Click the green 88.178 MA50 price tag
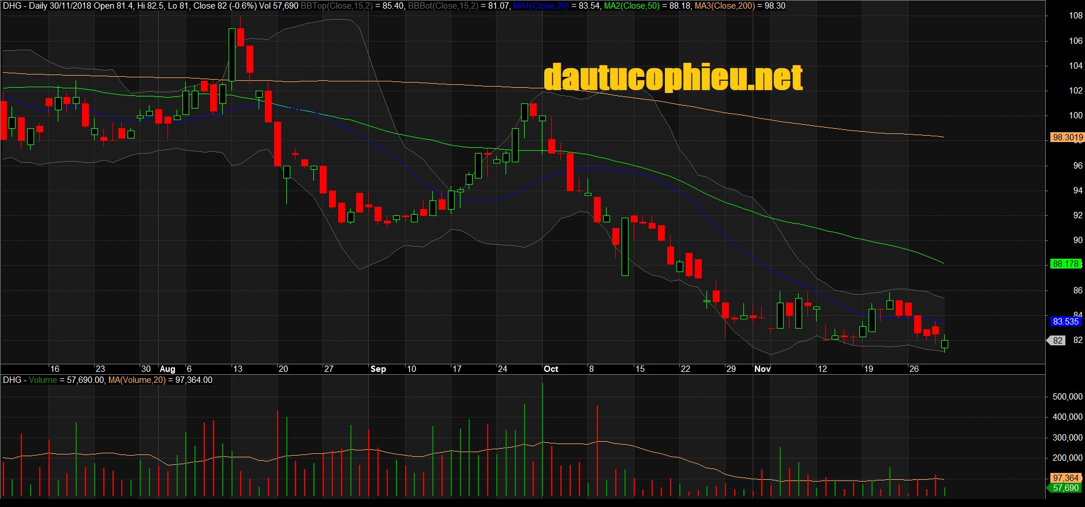 coord(1065,264)
